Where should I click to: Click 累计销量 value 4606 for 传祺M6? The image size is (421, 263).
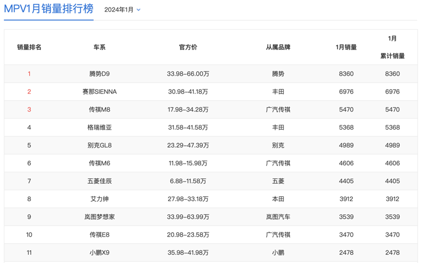(x=392, y=163)
